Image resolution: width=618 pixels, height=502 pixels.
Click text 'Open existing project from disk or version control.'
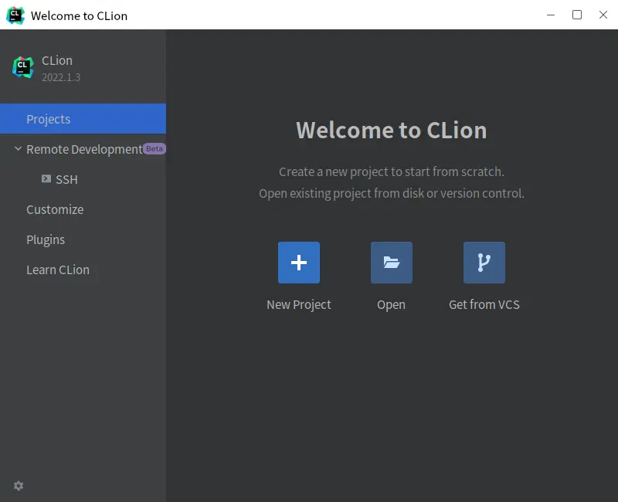(x=392, y=194)
